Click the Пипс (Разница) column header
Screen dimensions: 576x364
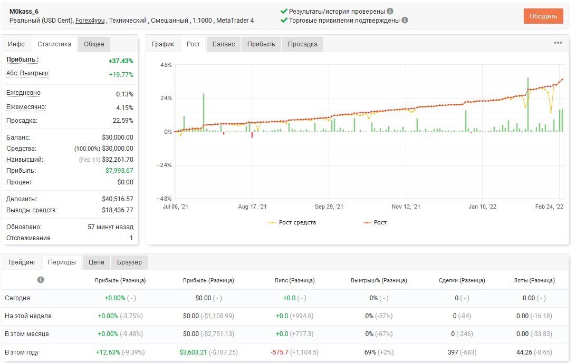295,280
